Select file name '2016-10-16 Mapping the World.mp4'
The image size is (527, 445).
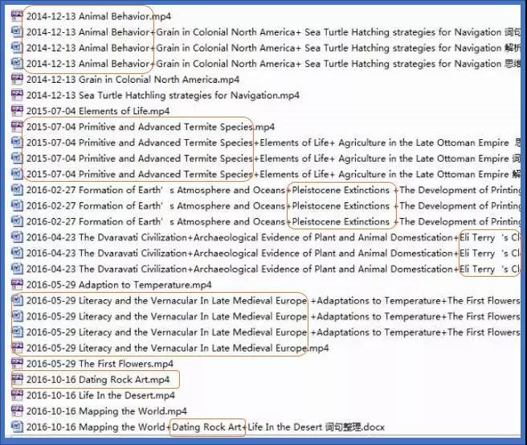click(x=107, y=411)
